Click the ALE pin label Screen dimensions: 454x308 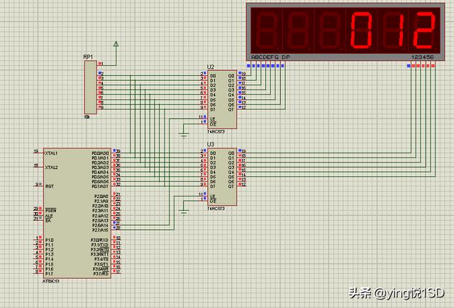49,216
